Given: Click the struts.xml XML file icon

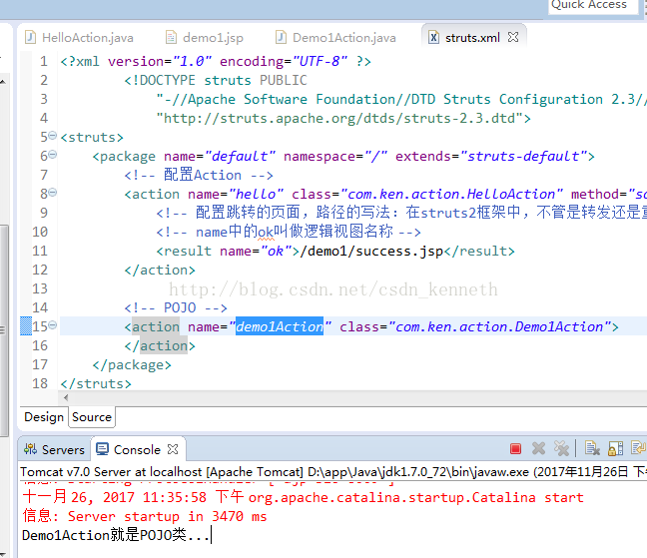Looking at the screenshot, I should point(433,38).
